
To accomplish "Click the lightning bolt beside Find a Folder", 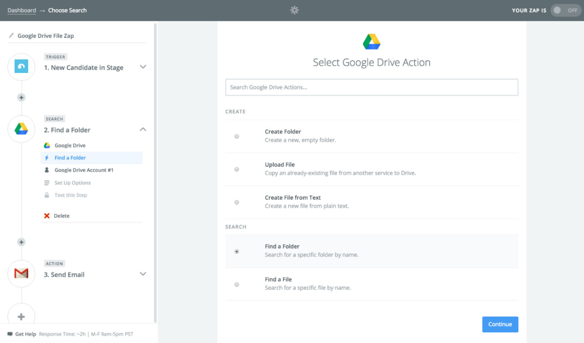I will [x=46, y=158].
